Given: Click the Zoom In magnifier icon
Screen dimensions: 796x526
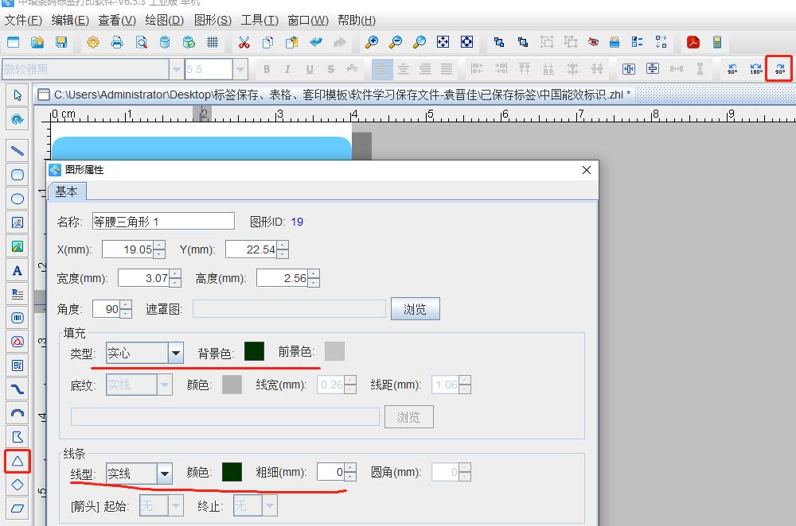Looking at the screenshot, I should coord(371,42).
